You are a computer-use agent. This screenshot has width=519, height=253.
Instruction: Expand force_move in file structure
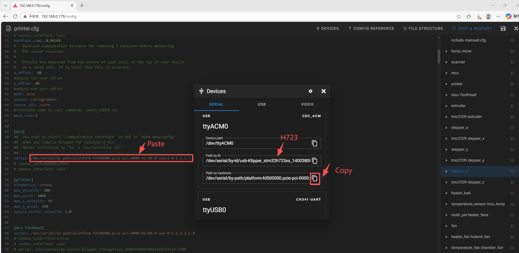[446, 51]
